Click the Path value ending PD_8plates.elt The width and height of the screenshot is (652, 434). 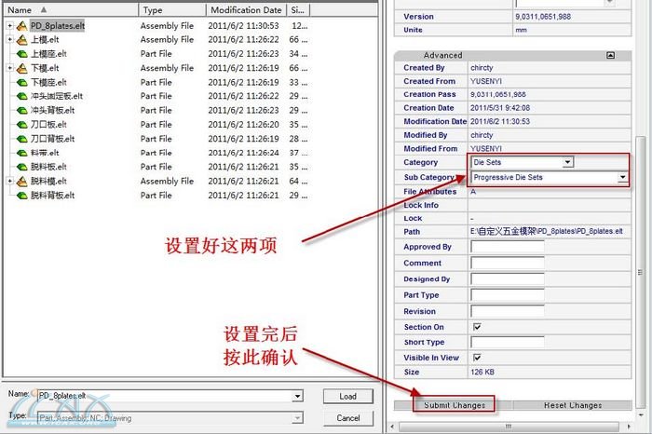[547, 231]
